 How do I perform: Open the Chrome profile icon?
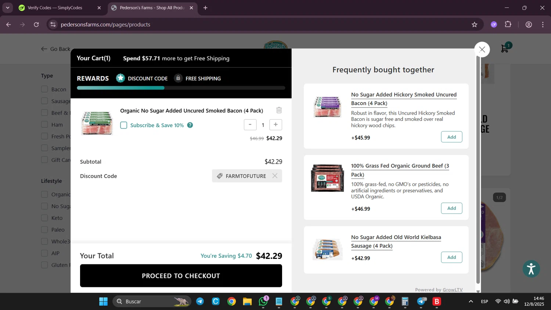(529, 25)
